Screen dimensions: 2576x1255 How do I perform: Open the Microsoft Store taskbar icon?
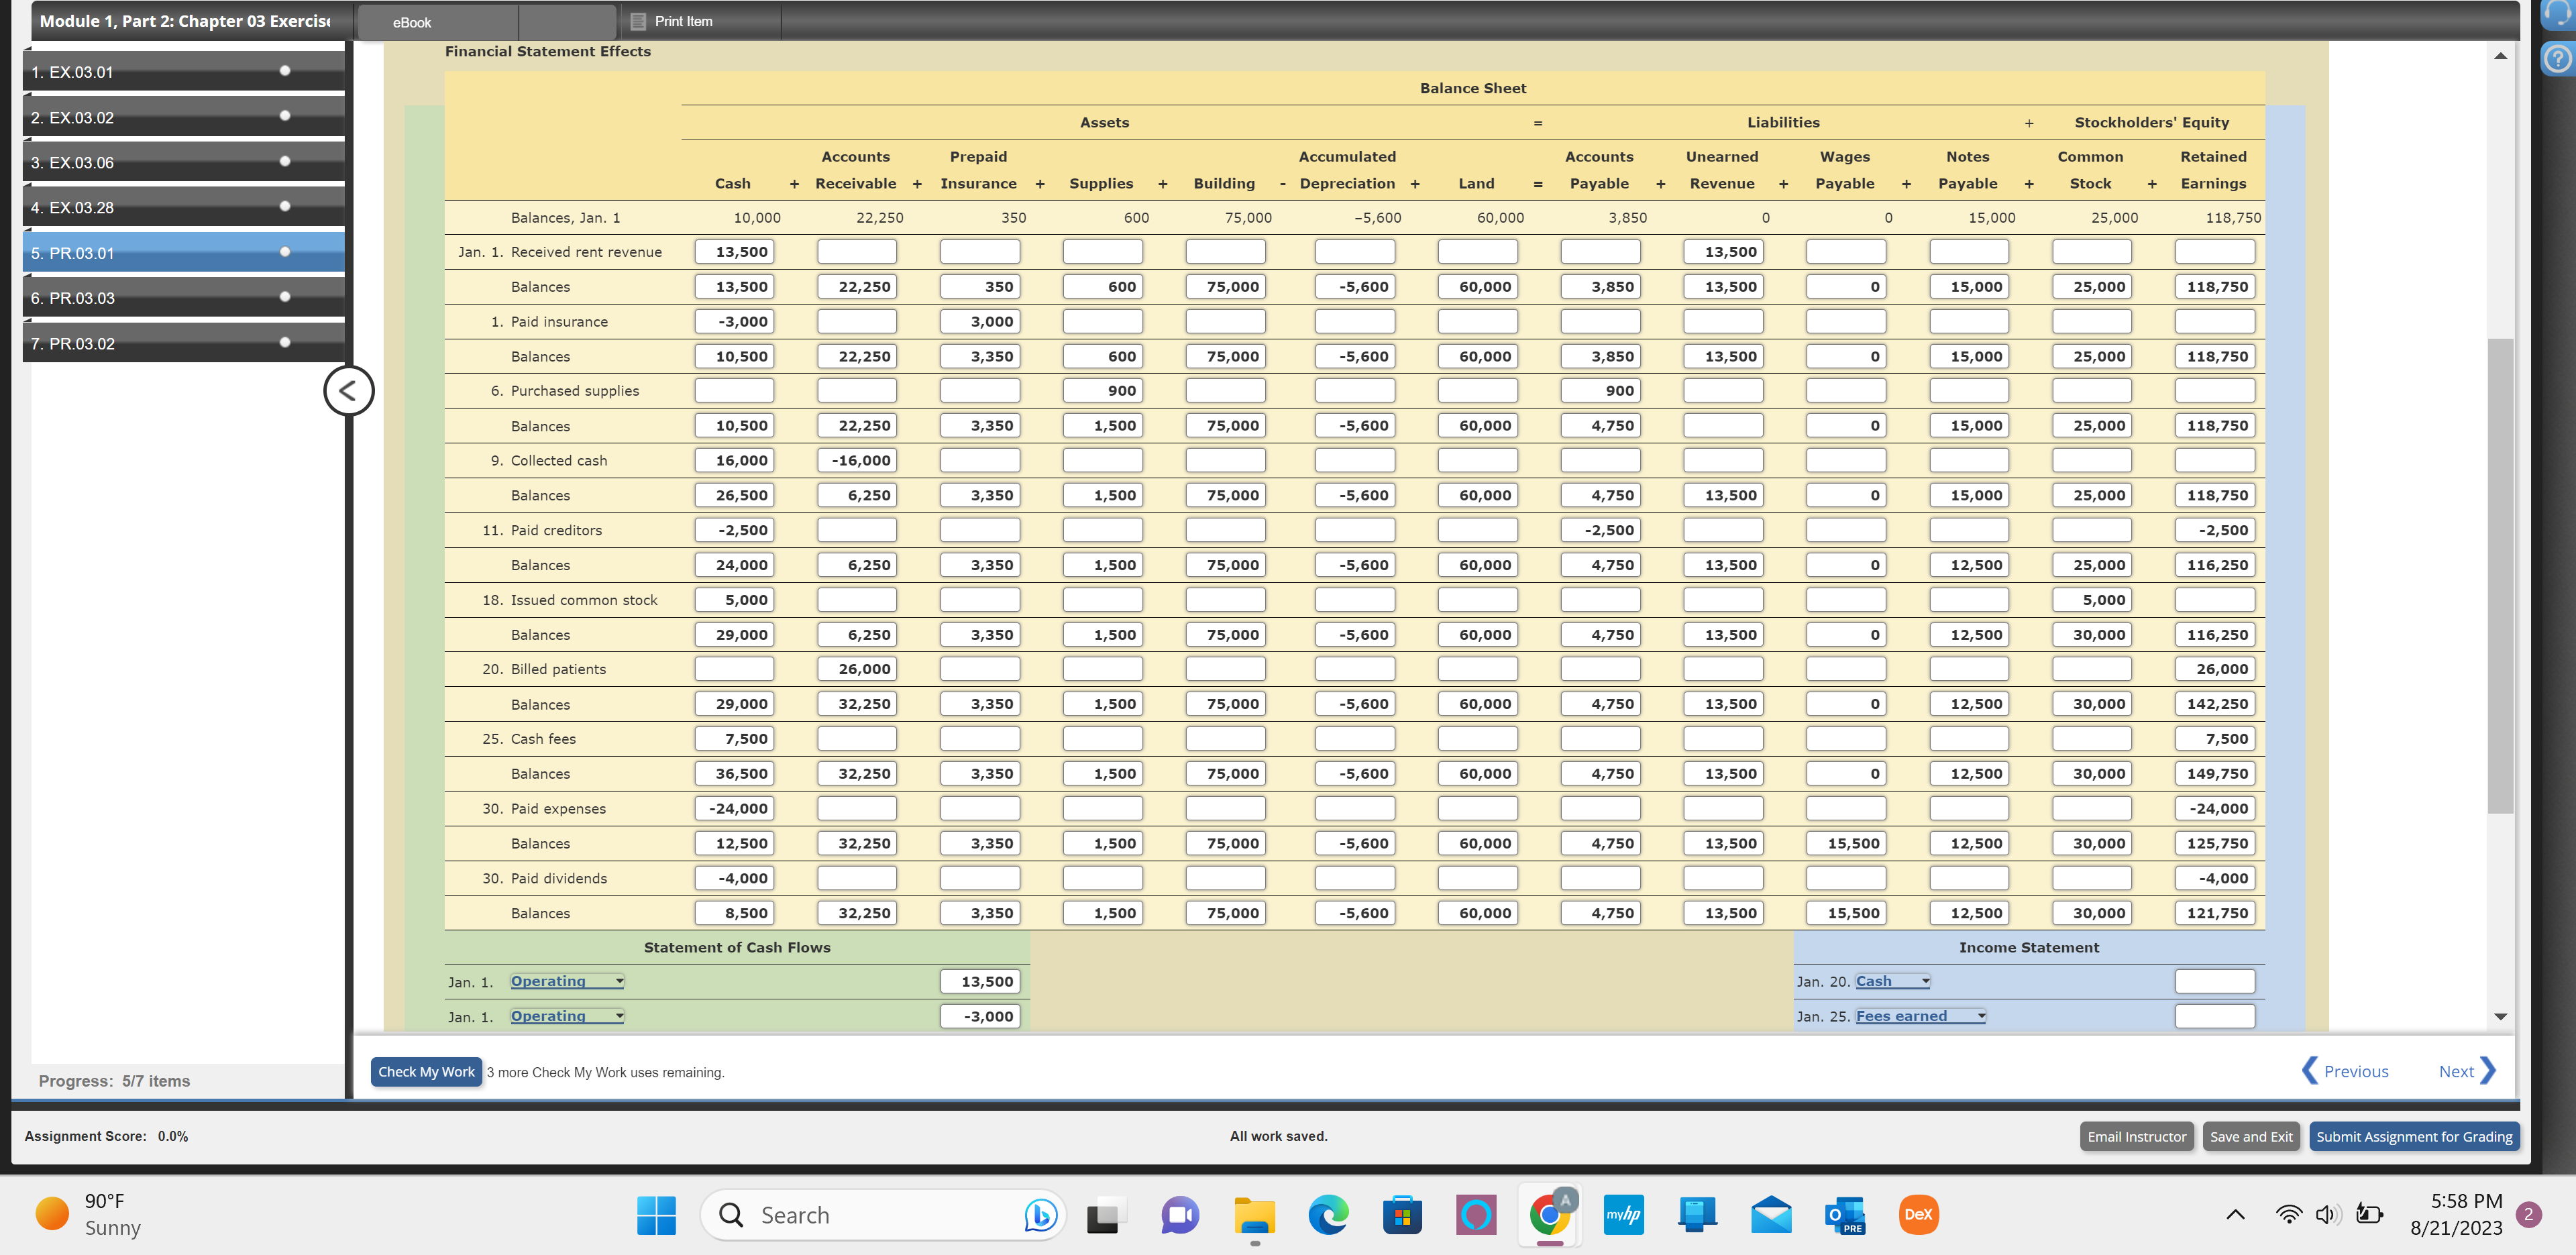tap(1402, 1215)
